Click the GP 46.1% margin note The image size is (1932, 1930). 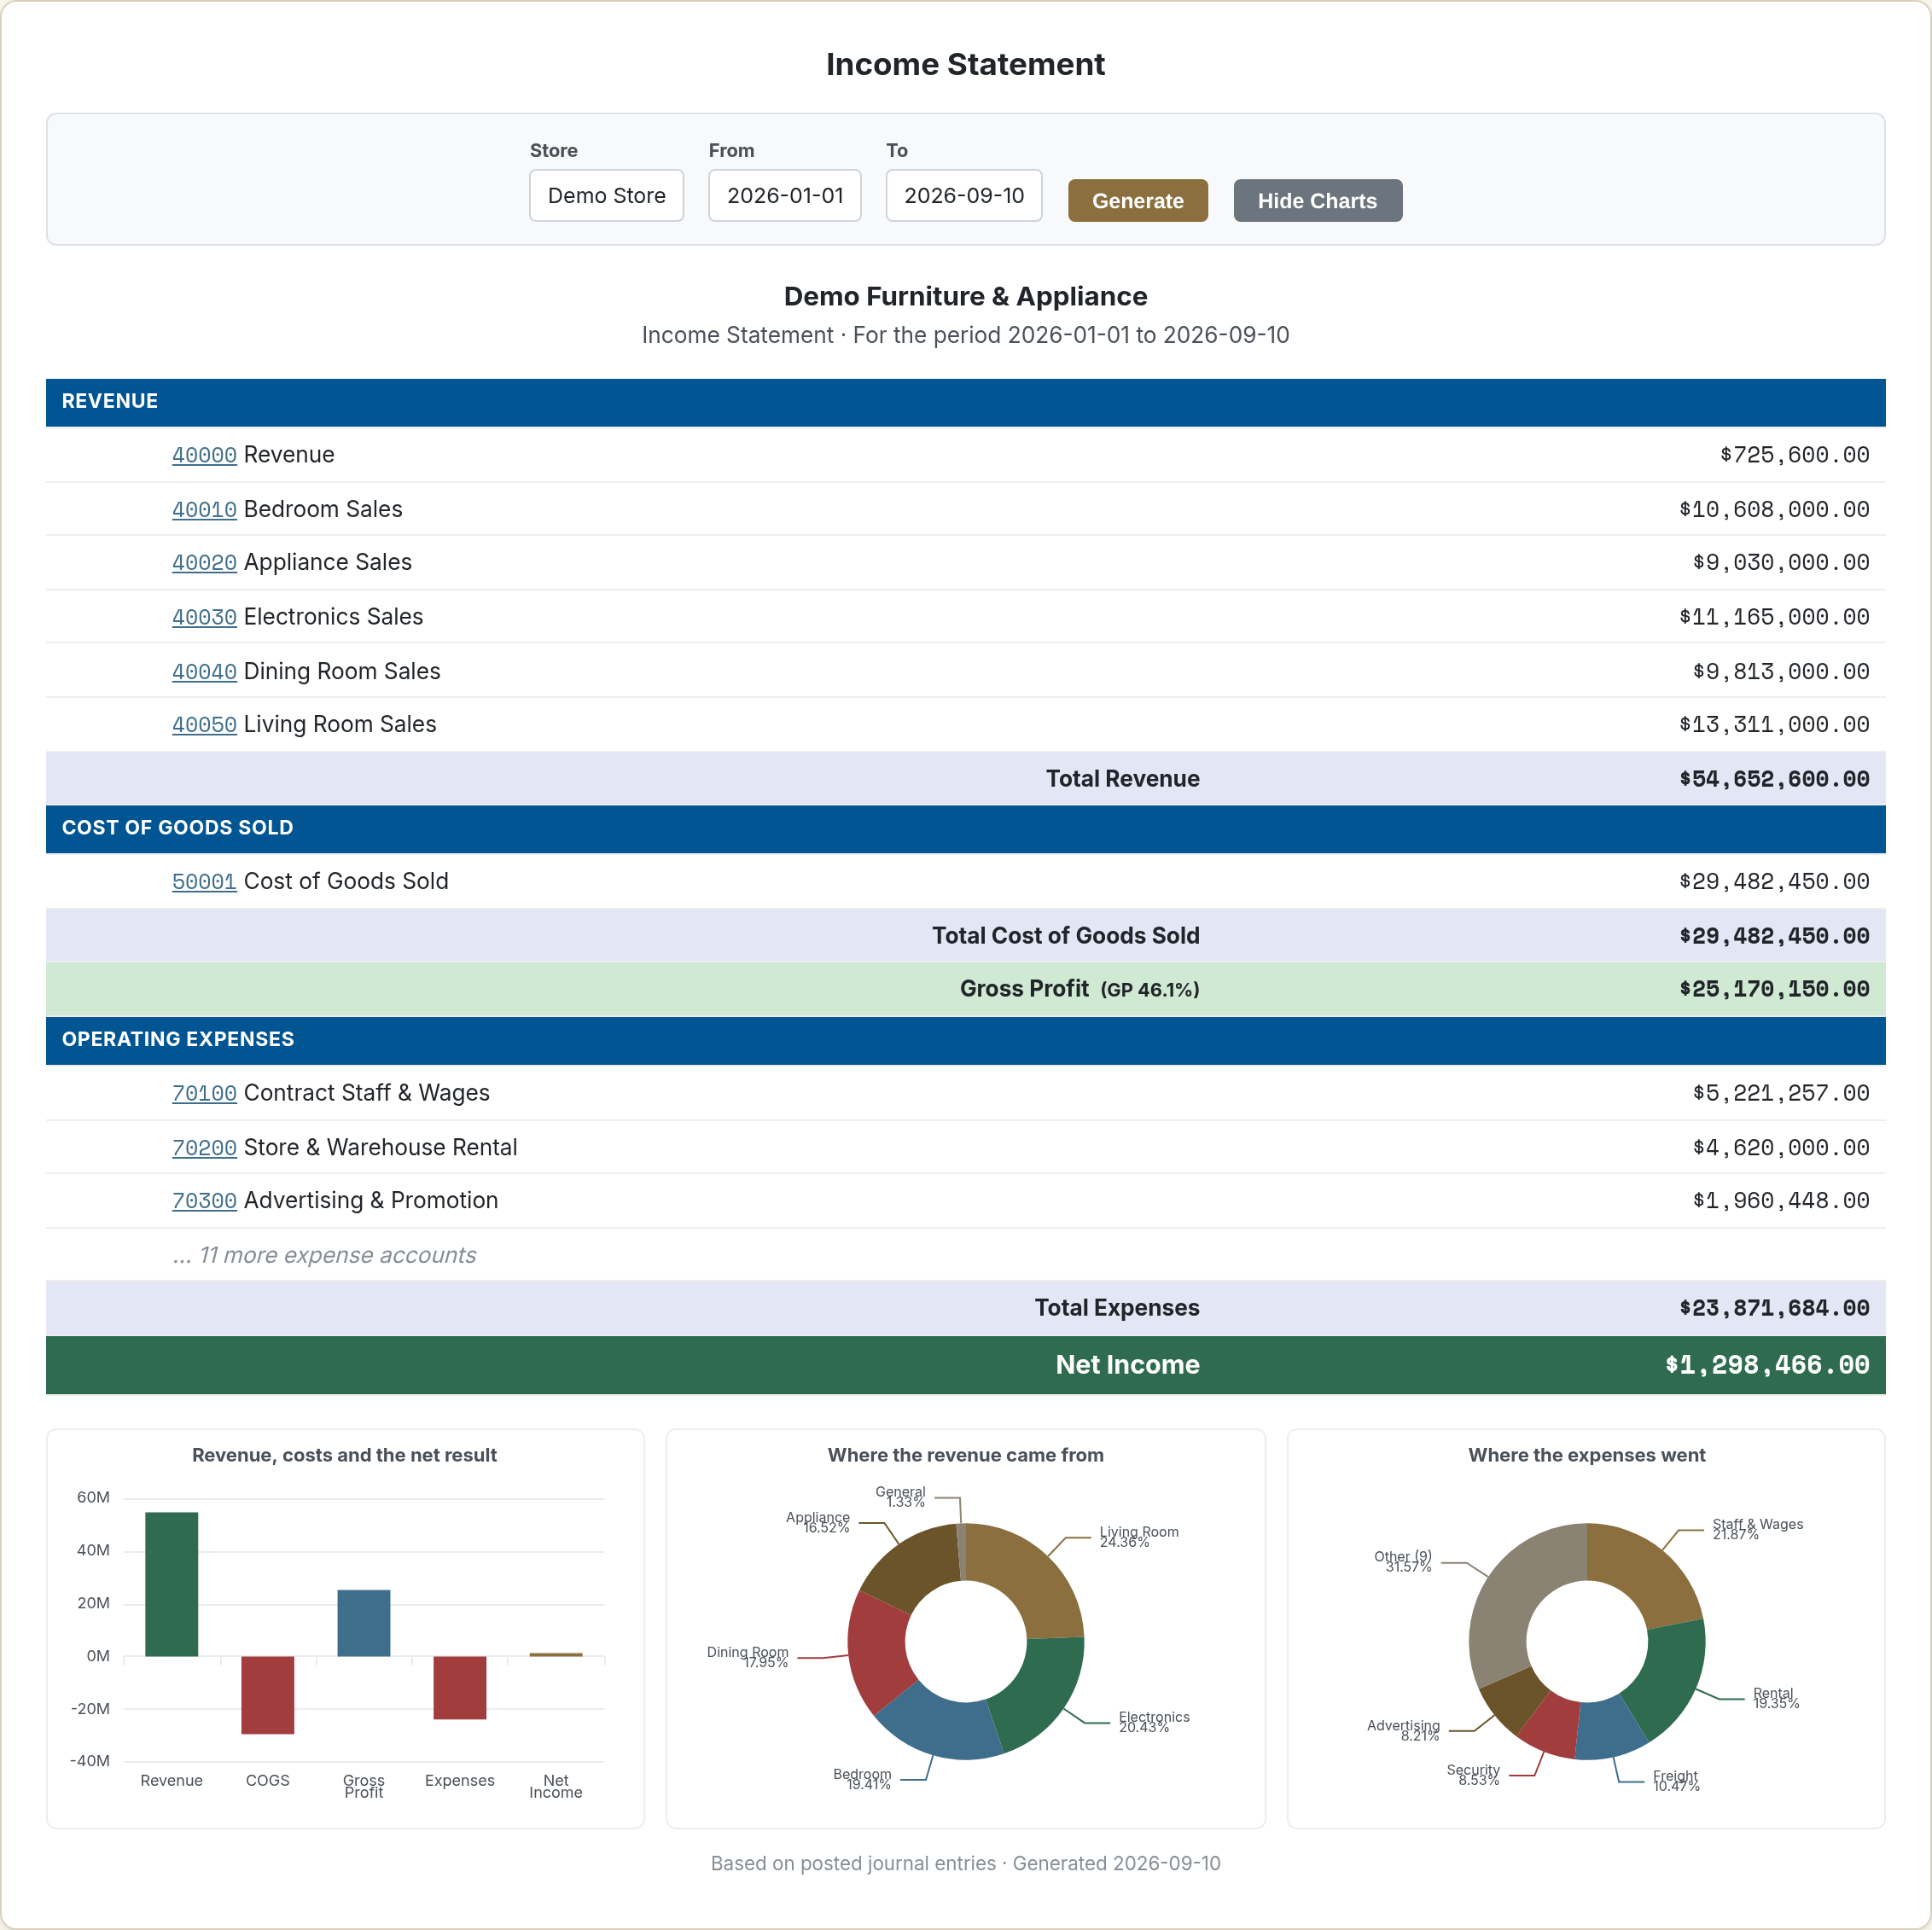1150,990
